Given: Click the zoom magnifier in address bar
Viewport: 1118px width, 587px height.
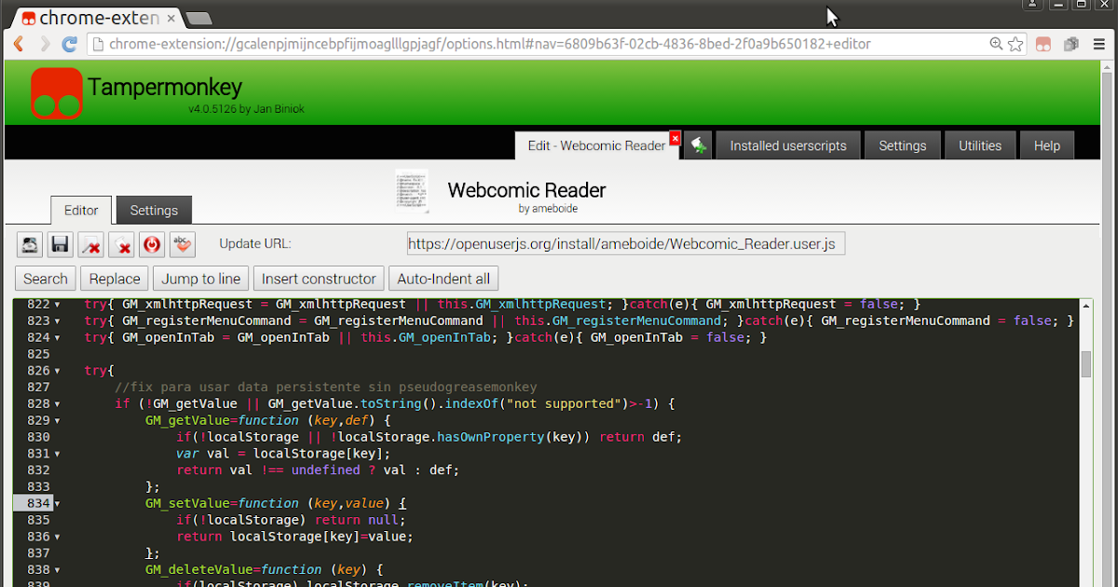Looking at the screenshot, I should [x=996, y=44].
